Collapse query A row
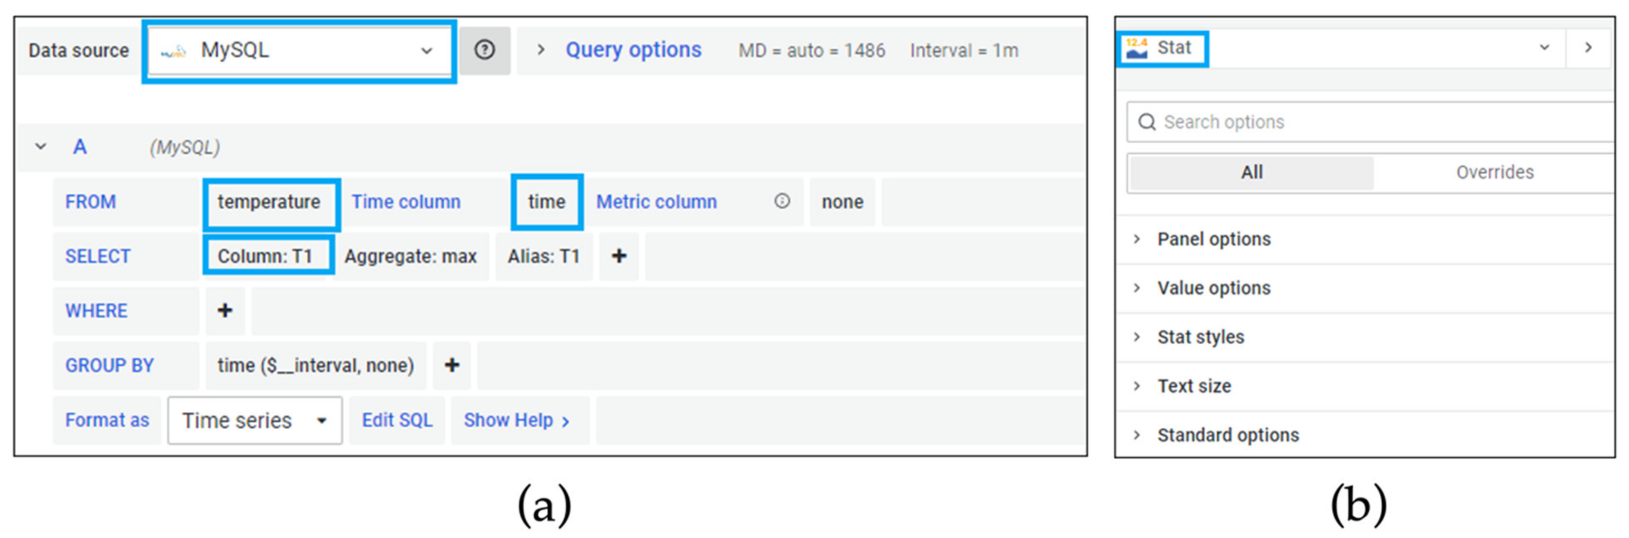Screen dimensions: 1629x538 pyautogui.click(x=41, y=147)
